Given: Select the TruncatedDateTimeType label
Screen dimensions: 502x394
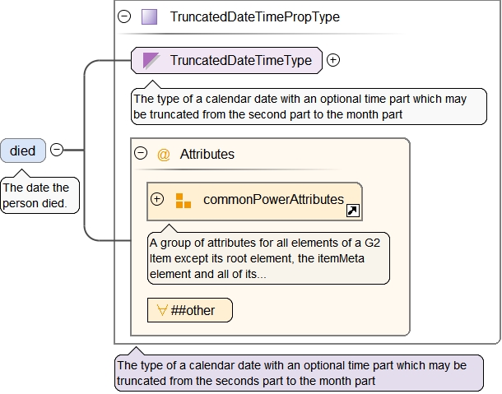Looking at the screenshot, I should pyautogui.click(x=240, y=60).
